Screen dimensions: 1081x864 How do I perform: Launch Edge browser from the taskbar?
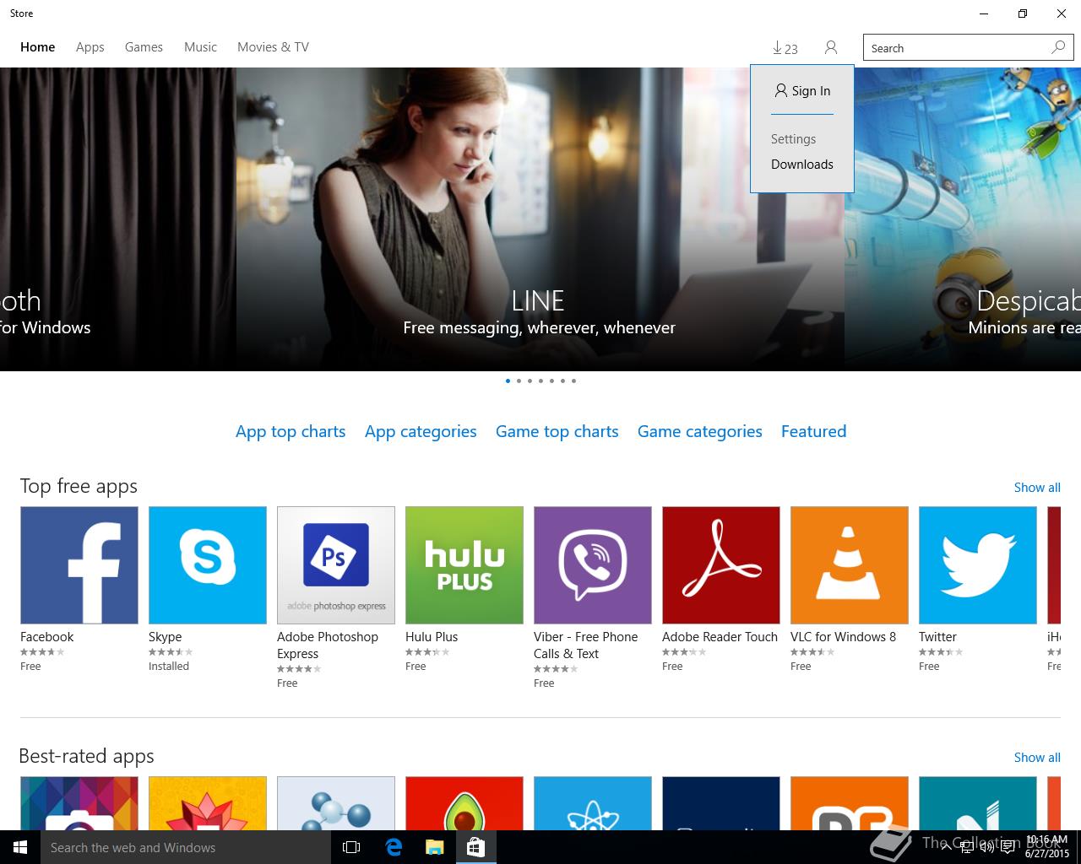point(394,847)
